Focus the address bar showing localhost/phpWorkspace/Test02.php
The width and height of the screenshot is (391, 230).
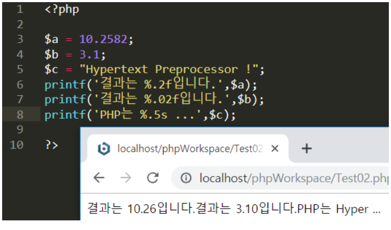point(281,178)
